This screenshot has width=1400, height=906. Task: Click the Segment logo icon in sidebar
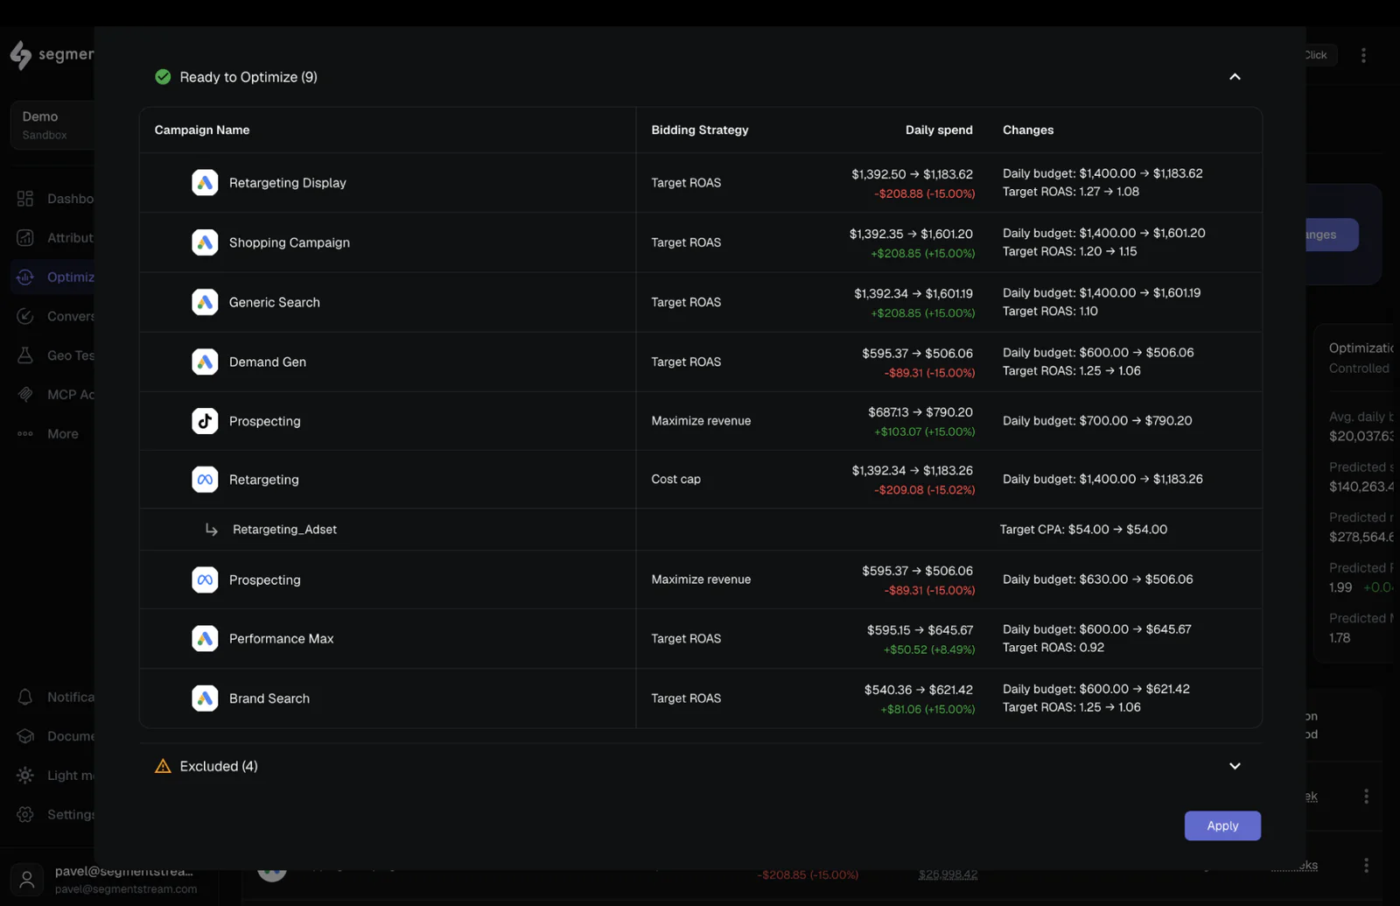pos(20,55)
